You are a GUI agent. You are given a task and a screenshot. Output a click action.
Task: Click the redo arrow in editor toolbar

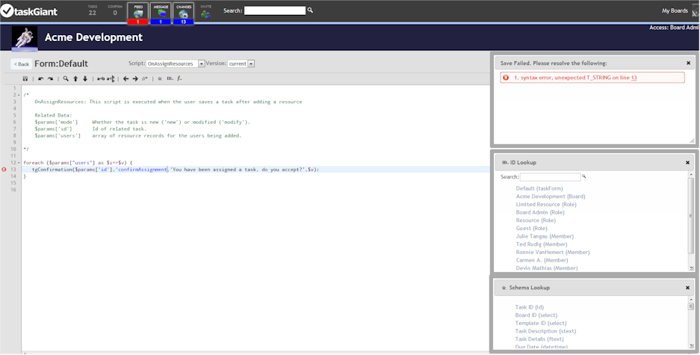pos(51,78)
